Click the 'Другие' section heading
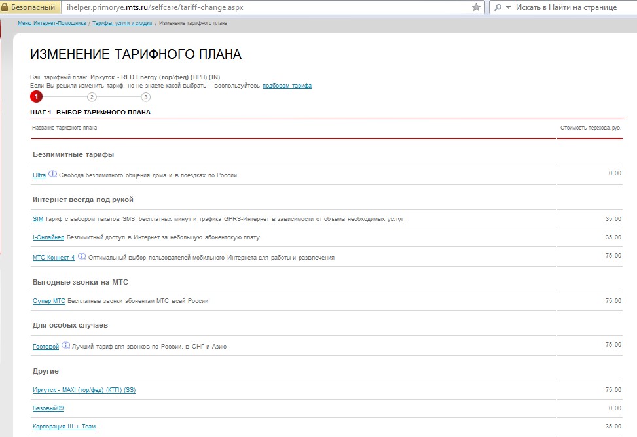Screen dimensions: 637x437 46,371
